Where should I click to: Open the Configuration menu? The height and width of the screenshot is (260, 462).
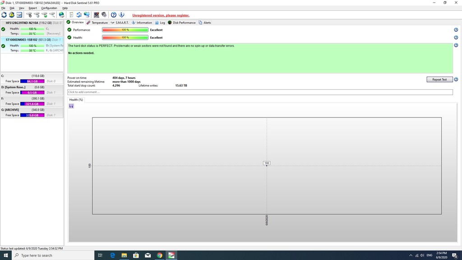coord(49,8)
